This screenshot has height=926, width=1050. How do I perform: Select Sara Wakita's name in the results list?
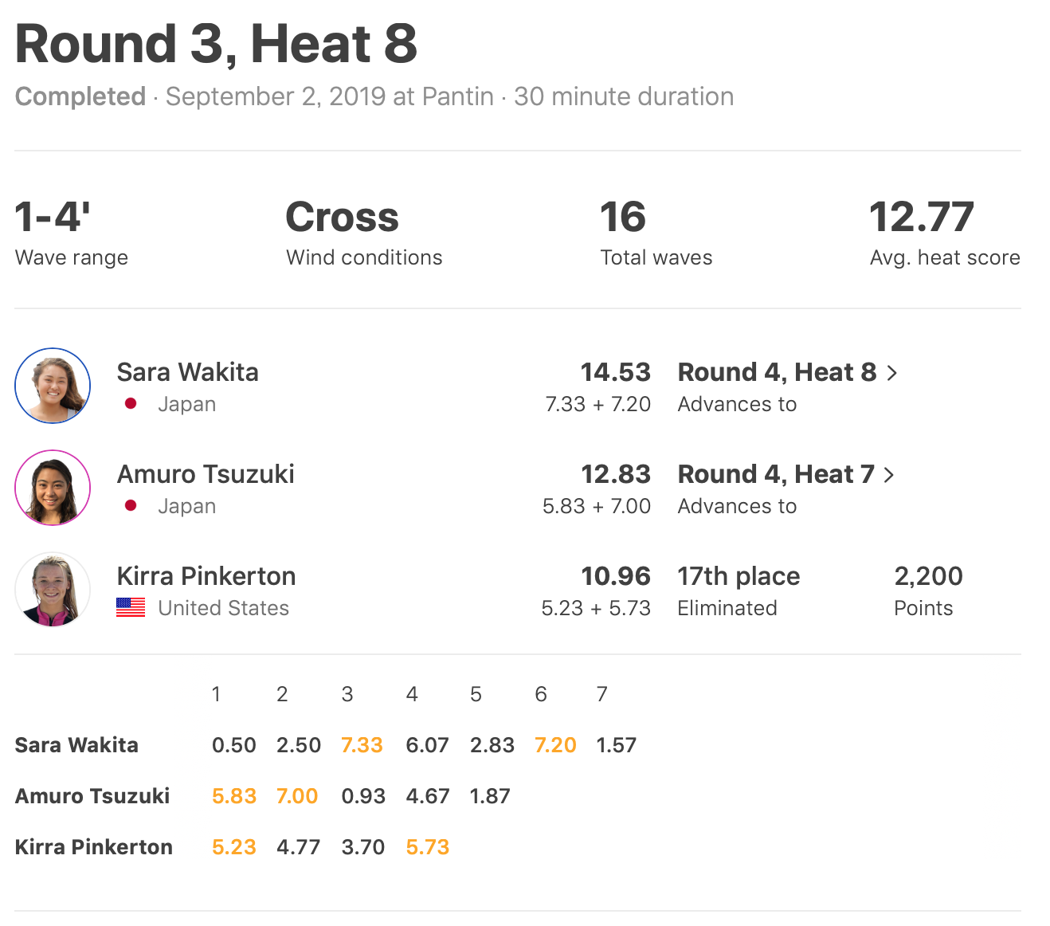pos(187,372)
